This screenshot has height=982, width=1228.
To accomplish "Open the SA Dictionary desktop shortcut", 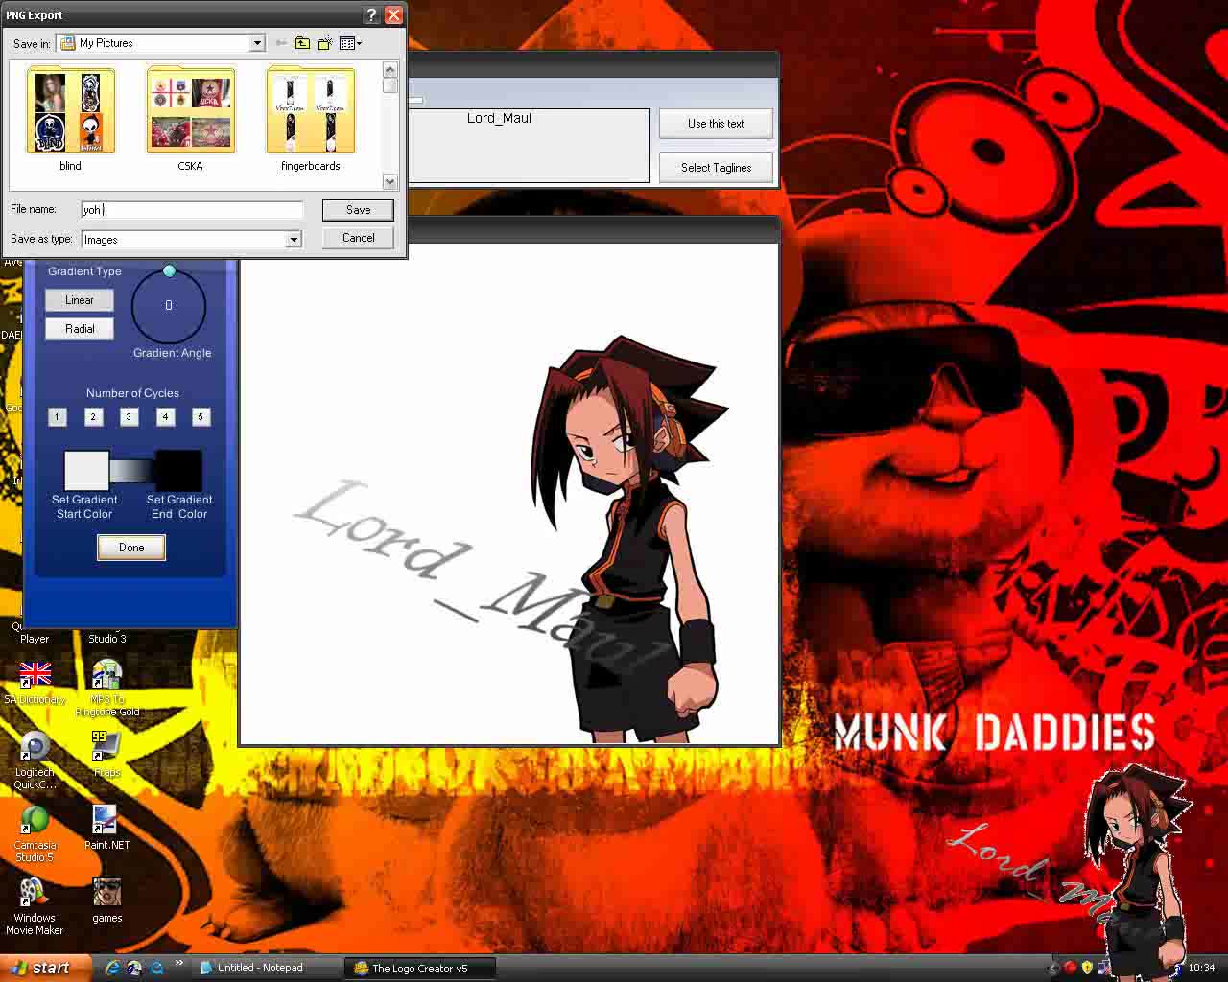I will (x=35, y=682).
